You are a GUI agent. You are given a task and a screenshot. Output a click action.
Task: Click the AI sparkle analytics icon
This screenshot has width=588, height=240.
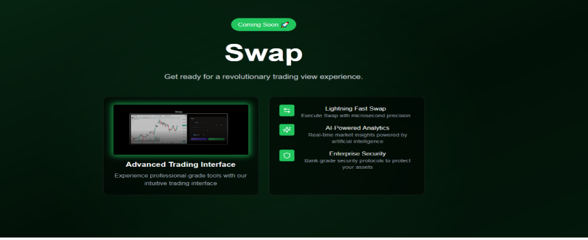[x=287, y=130]
